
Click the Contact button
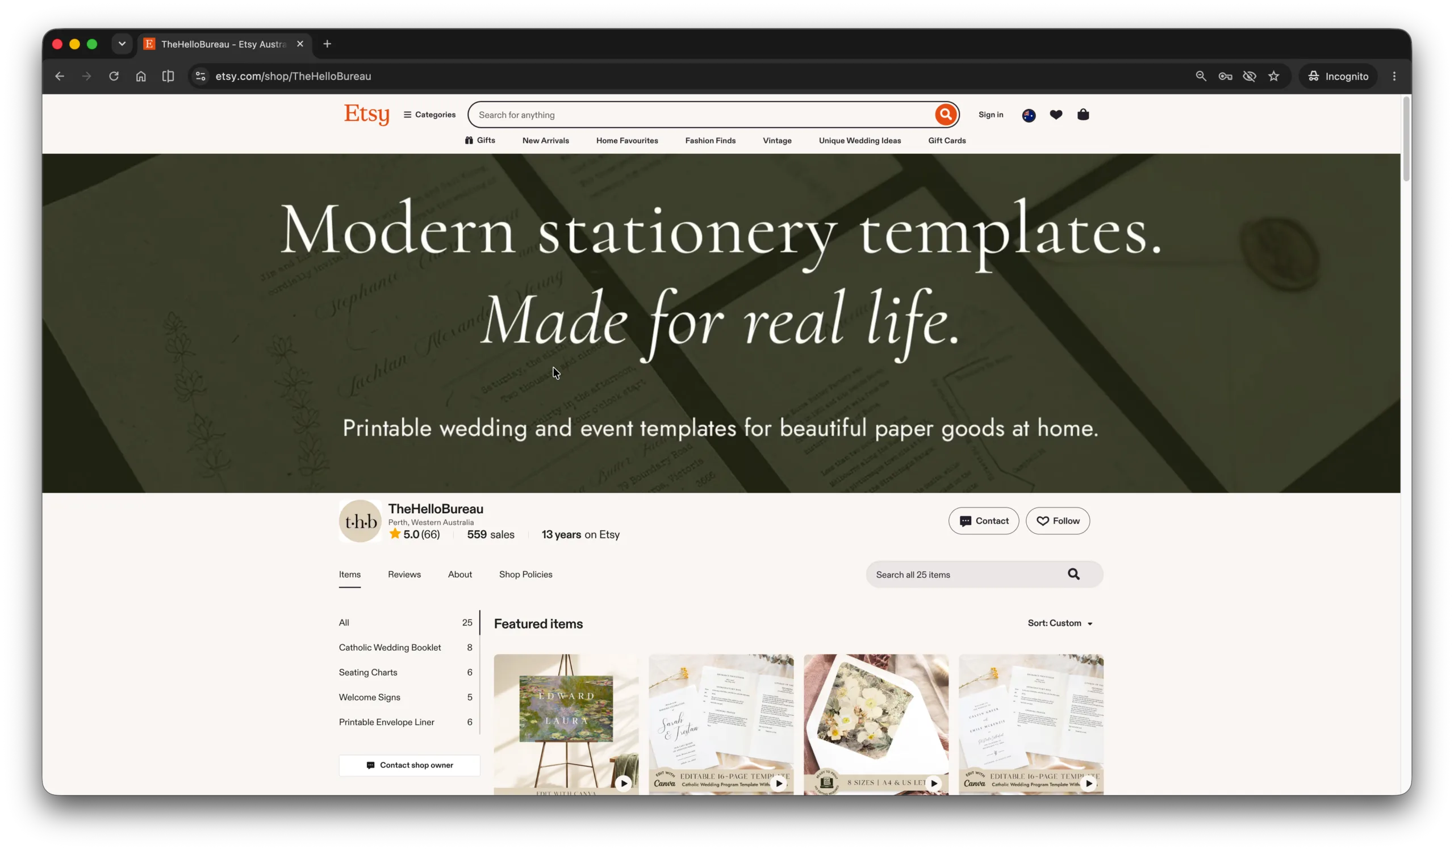coord(983,521)
